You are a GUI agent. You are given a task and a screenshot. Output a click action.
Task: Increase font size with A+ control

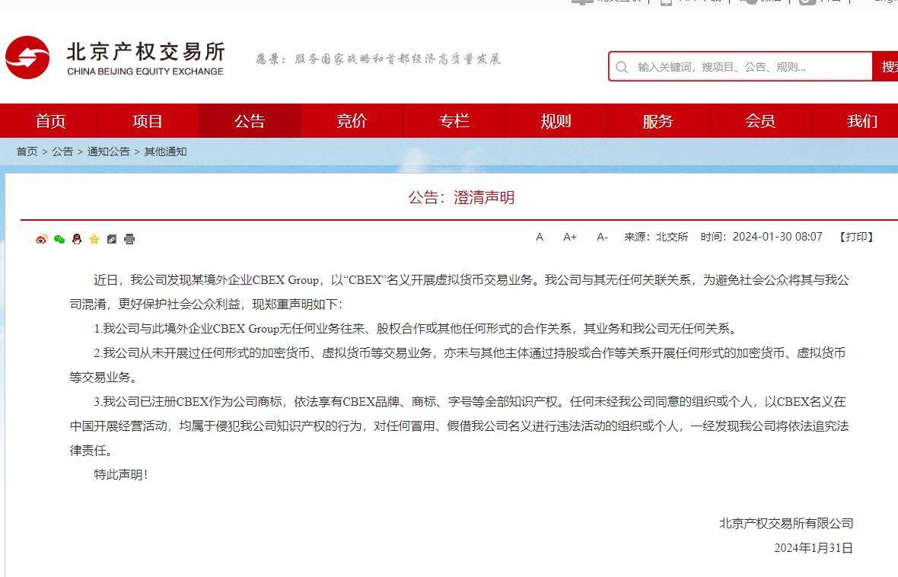569,237
